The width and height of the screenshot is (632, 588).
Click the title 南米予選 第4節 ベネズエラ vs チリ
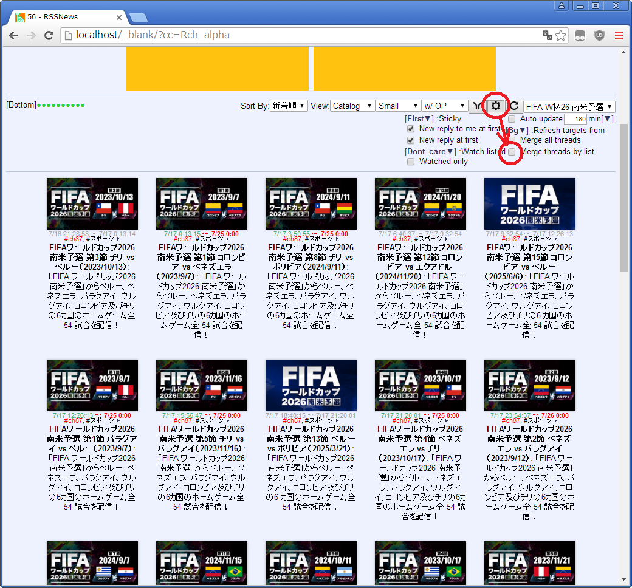[x=419, y=443]
